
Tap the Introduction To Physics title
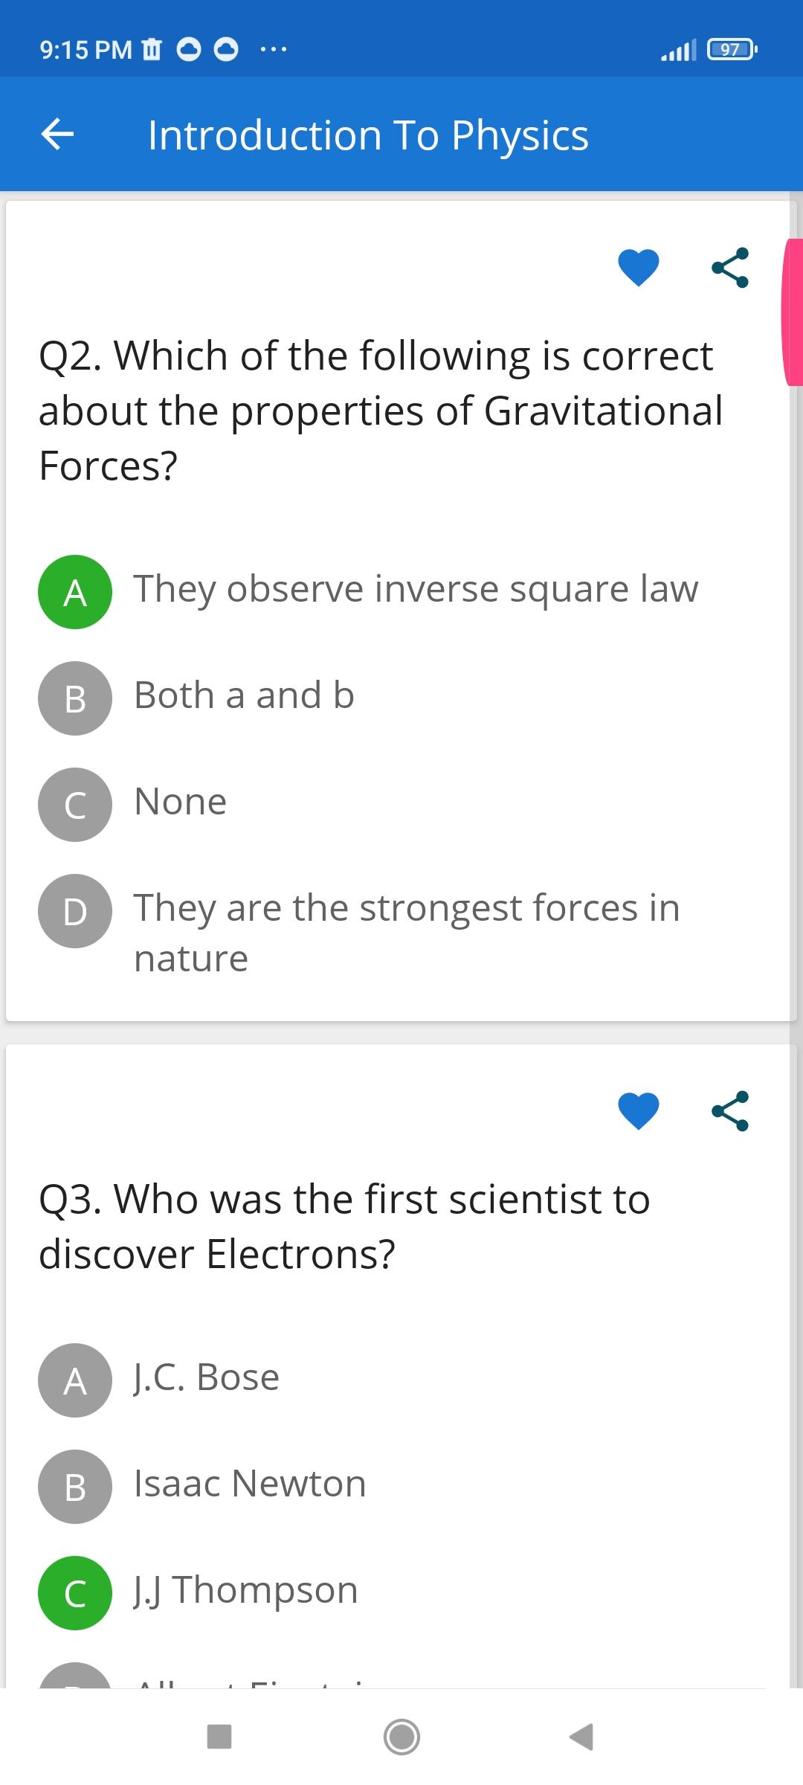coord(368,135)
